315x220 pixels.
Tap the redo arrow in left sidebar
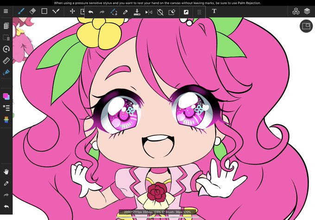pos(6,195)
